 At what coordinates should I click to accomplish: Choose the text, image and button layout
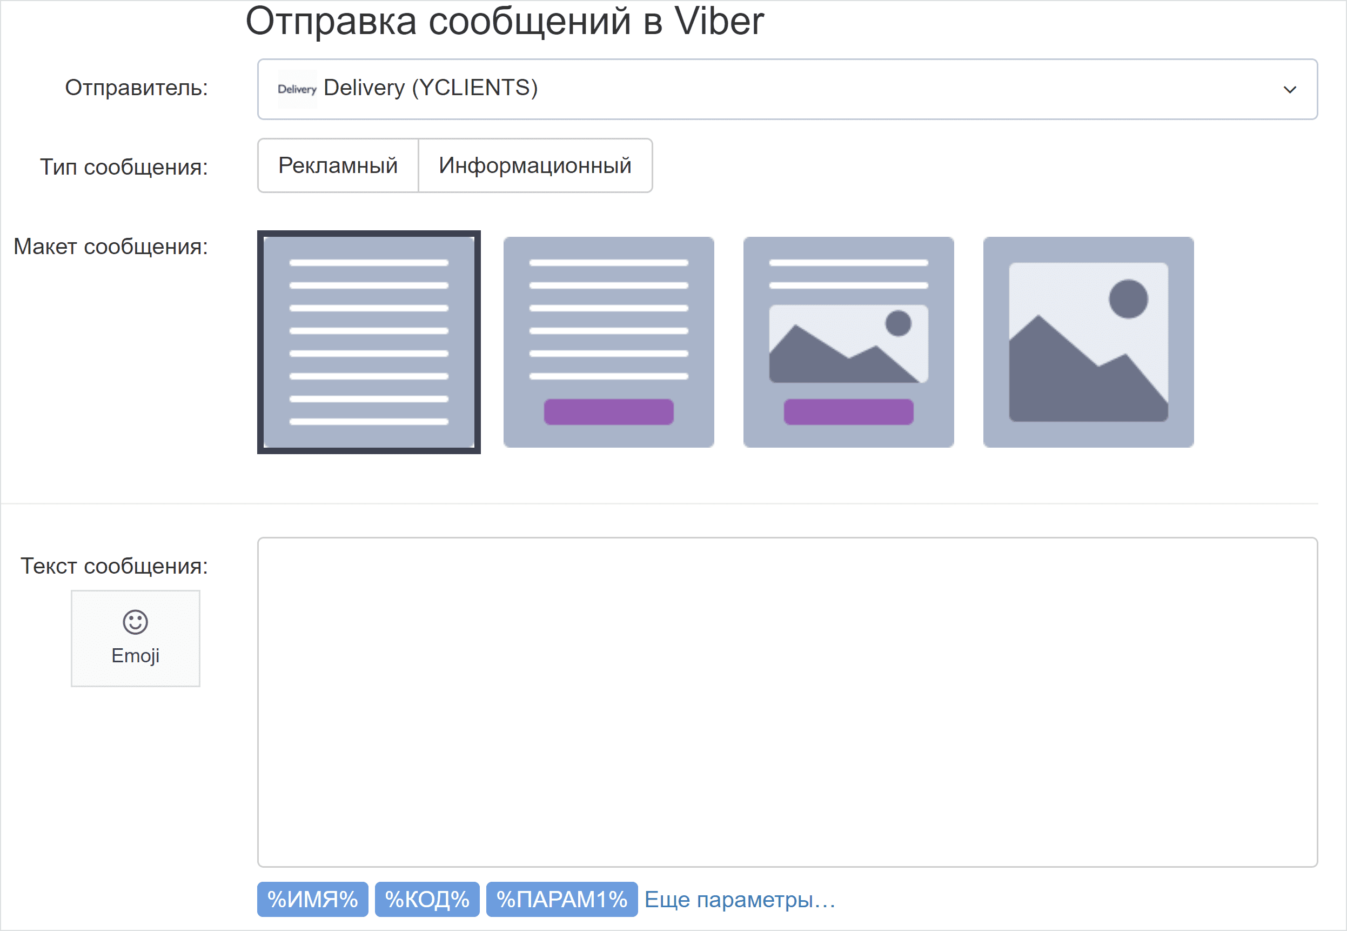click(x=848, y=342)
